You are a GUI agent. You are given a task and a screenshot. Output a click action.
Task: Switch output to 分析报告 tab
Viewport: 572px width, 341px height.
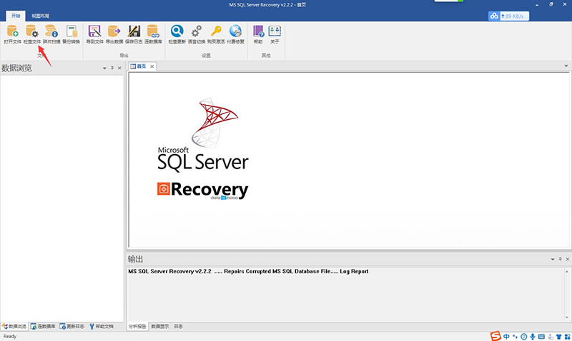point(137,327)
